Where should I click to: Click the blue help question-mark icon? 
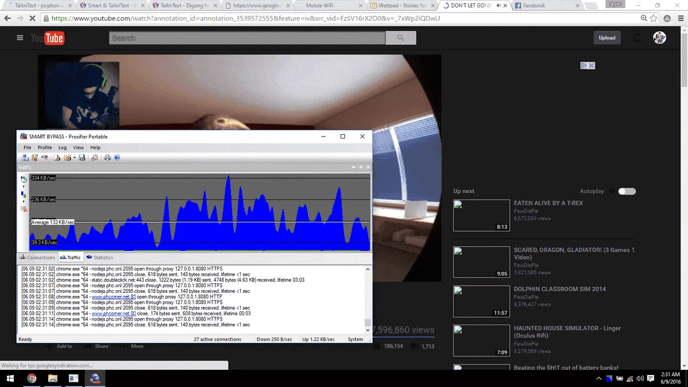coord(117,158)
